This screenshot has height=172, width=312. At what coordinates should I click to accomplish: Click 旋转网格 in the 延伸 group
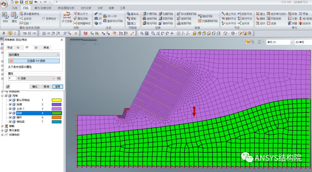[150, 19]
